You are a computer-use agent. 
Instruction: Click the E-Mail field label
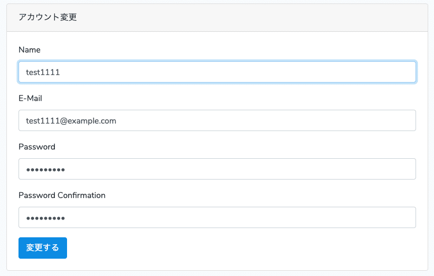click(x=30, y=98)
